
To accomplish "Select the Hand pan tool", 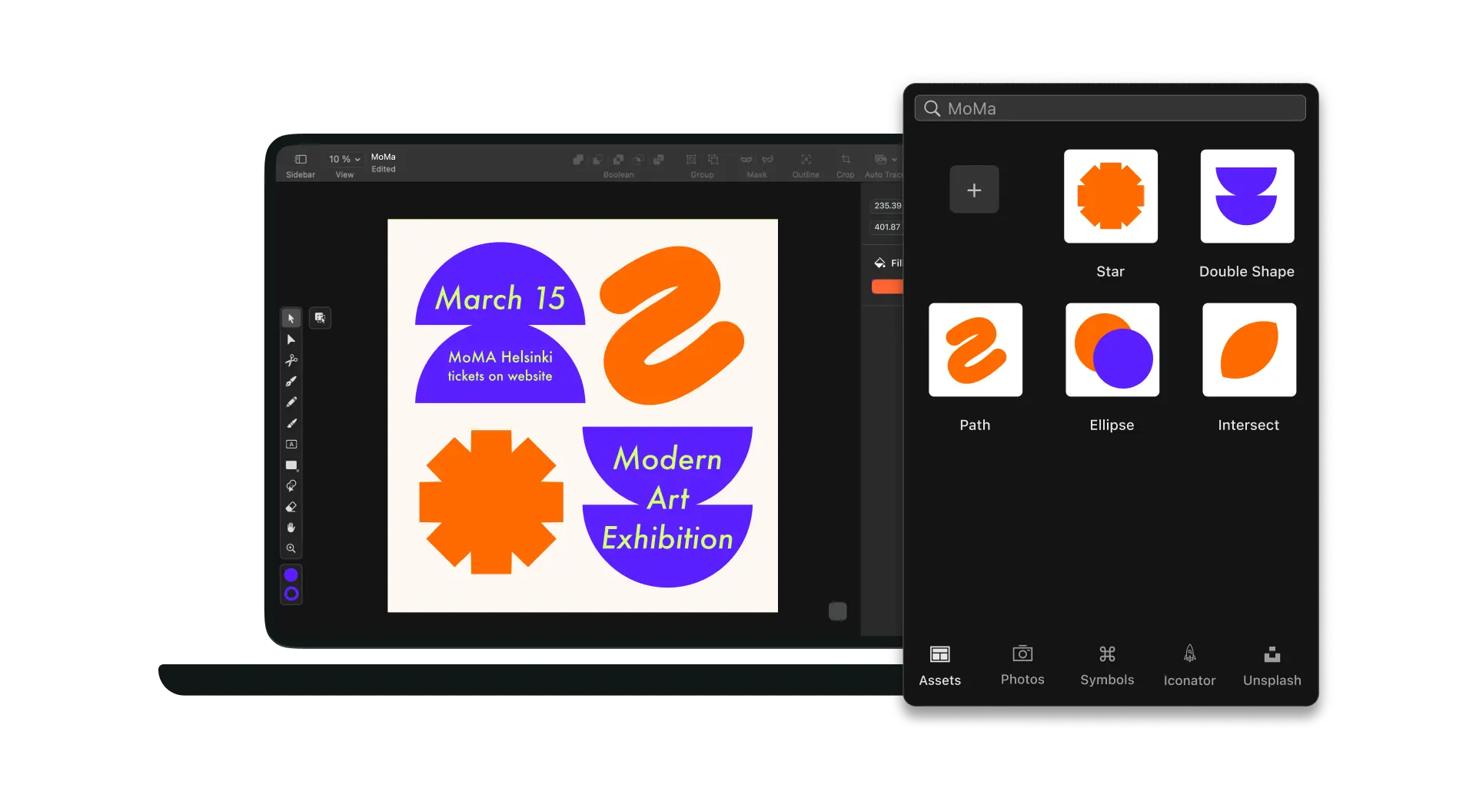I will coord(291,528).
